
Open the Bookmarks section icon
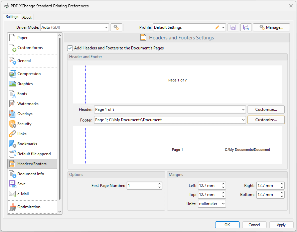tap(12, 144)
